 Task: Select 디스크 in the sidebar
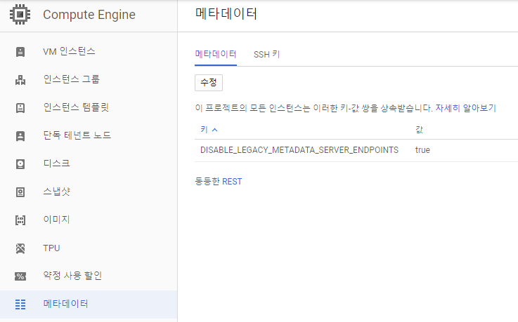pos(56,163)
